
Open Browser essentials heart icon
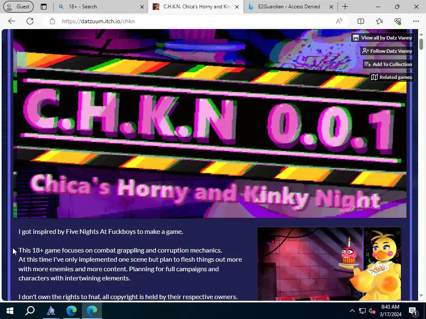(398, 21)
